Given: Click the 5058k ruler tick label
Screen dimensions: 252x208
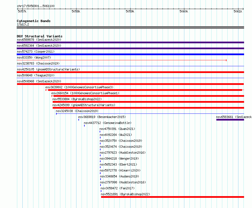Looking at the screenshot, I should [x=76, y=11].
